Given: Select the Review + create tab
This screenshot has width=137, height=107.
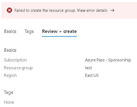Looking at the screenshot, I should pos(59,31).
